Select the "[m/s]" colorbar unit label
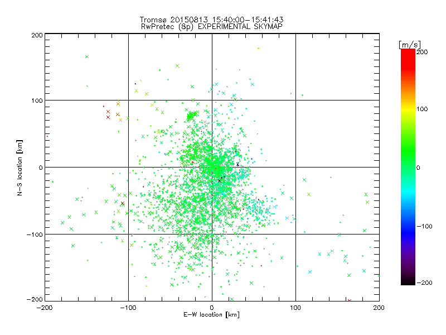This screenshot has height=335, width=446. click(x=410, y=45)
